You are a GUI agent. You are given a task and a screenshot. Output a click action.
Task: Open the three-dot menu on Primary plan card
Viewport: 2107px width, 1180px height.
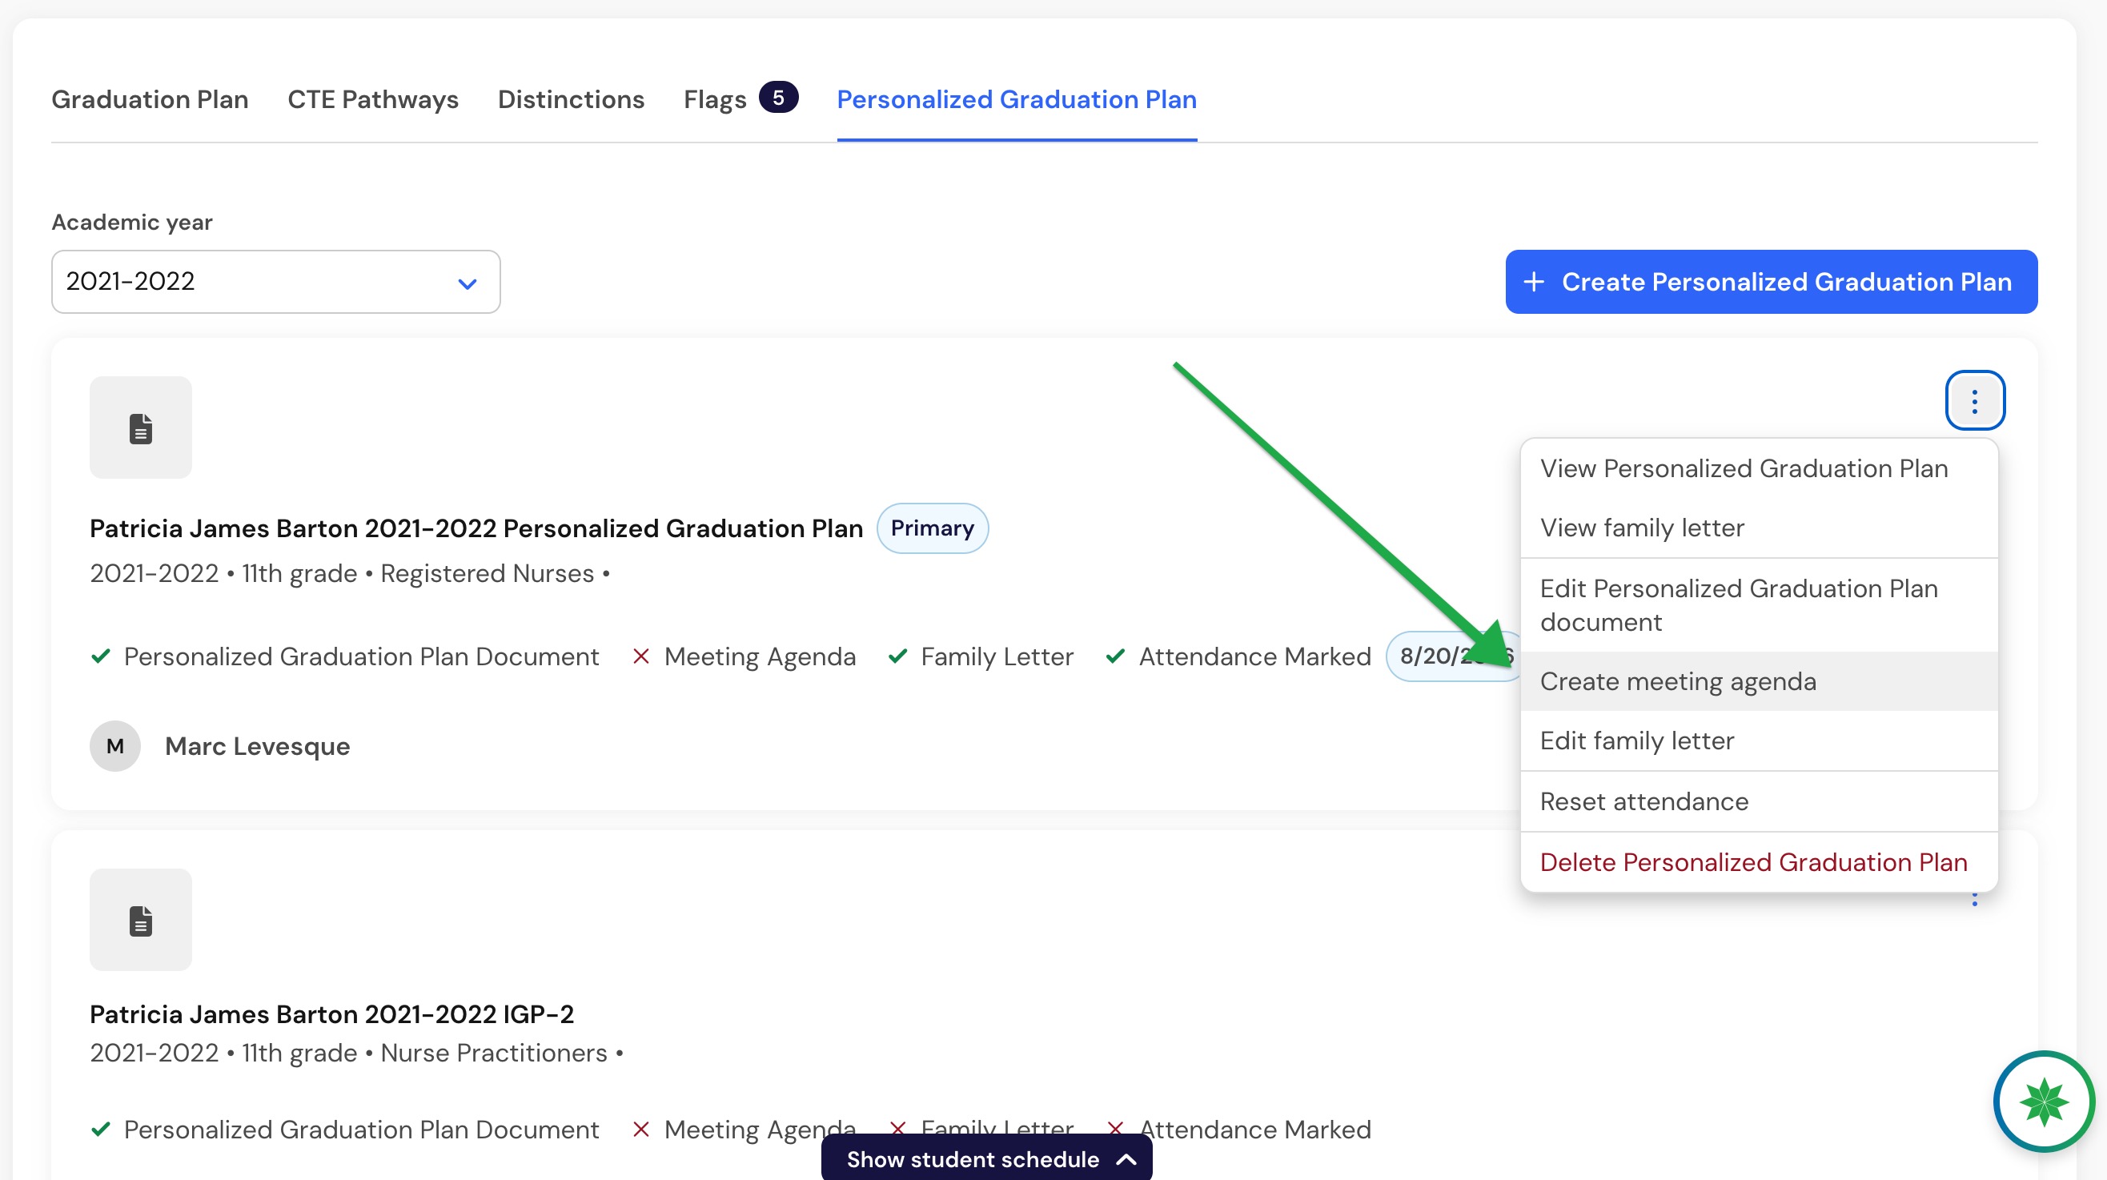[x=1974, y=401]
